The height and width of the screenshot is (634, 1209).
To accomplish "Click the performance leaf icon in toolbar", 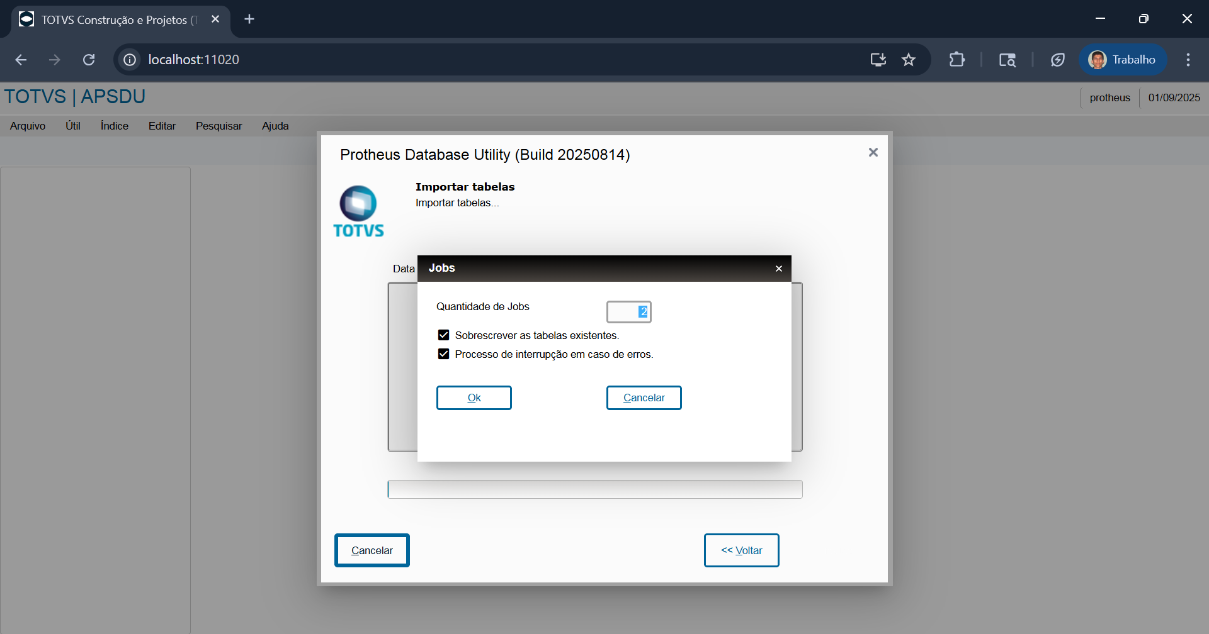I will (1058, 60).
